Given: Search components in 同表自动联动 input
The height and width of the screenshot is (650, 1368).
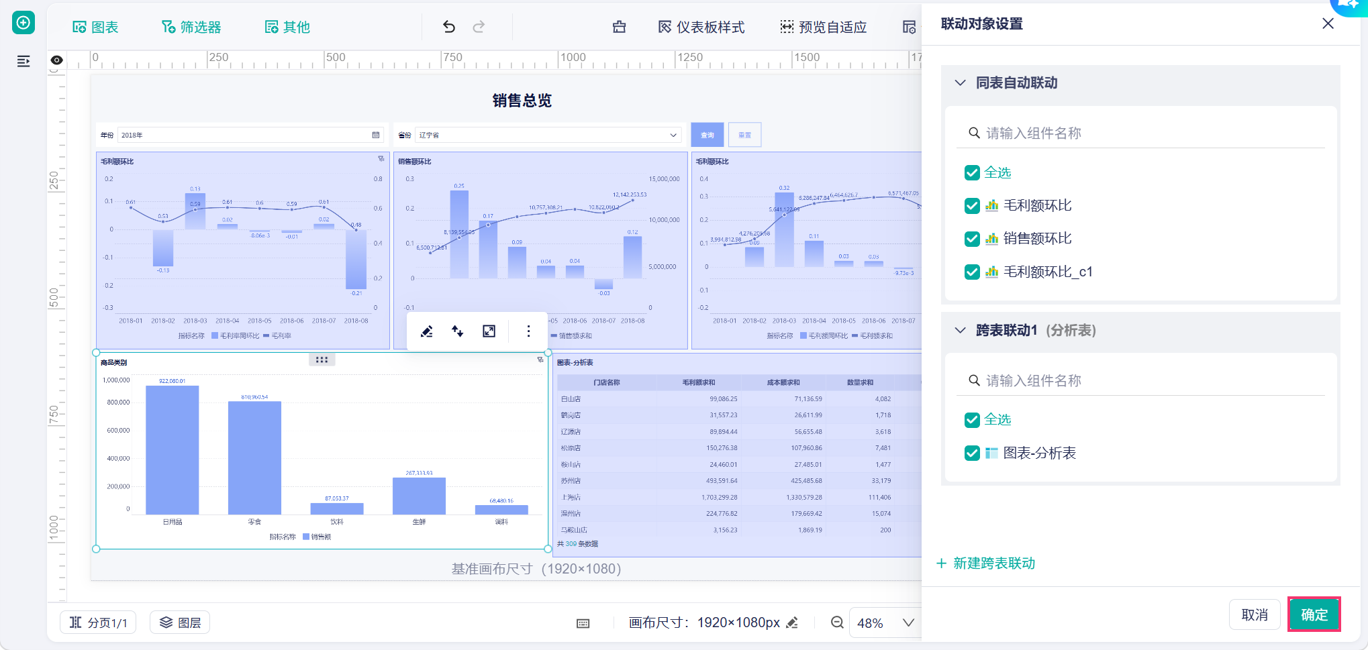Looking at the screenshot, I should (x=1140, y=133).
